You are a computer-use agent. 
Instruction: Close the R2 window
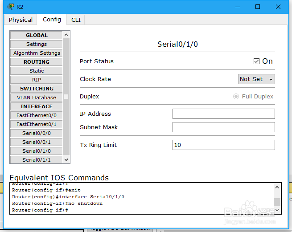[278, 7]
